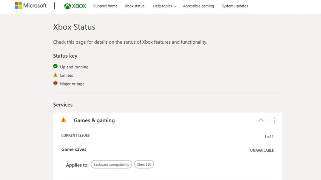Click the Limited warning triangle in status key
The image size is (321, 180).
(56, 75)
